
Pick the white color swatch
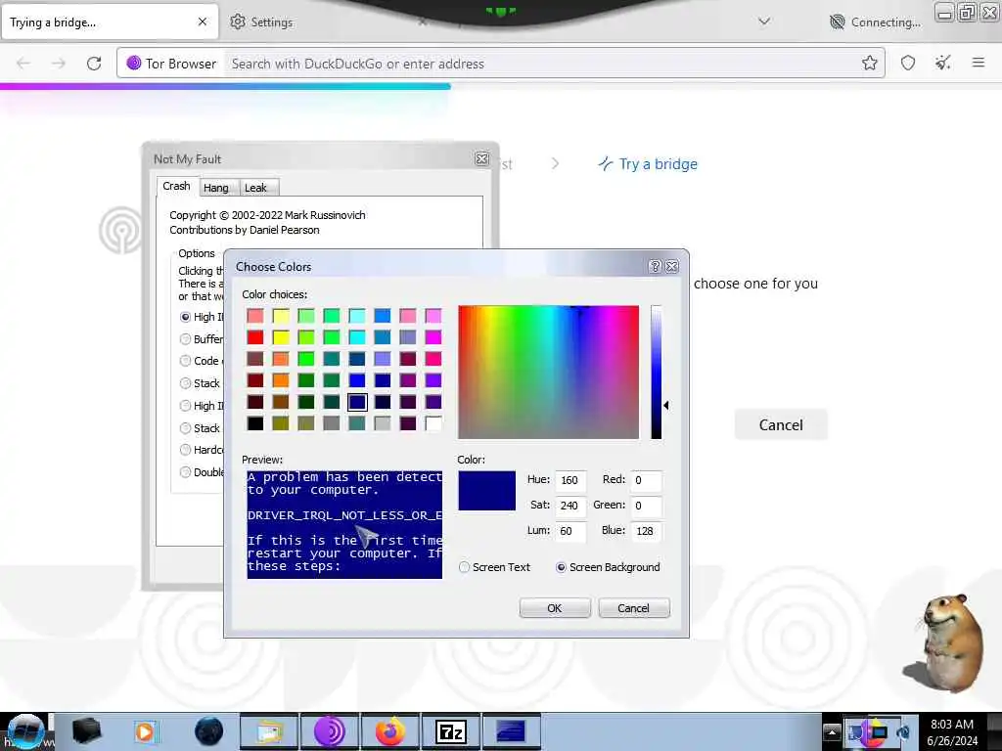click(433, 423)
